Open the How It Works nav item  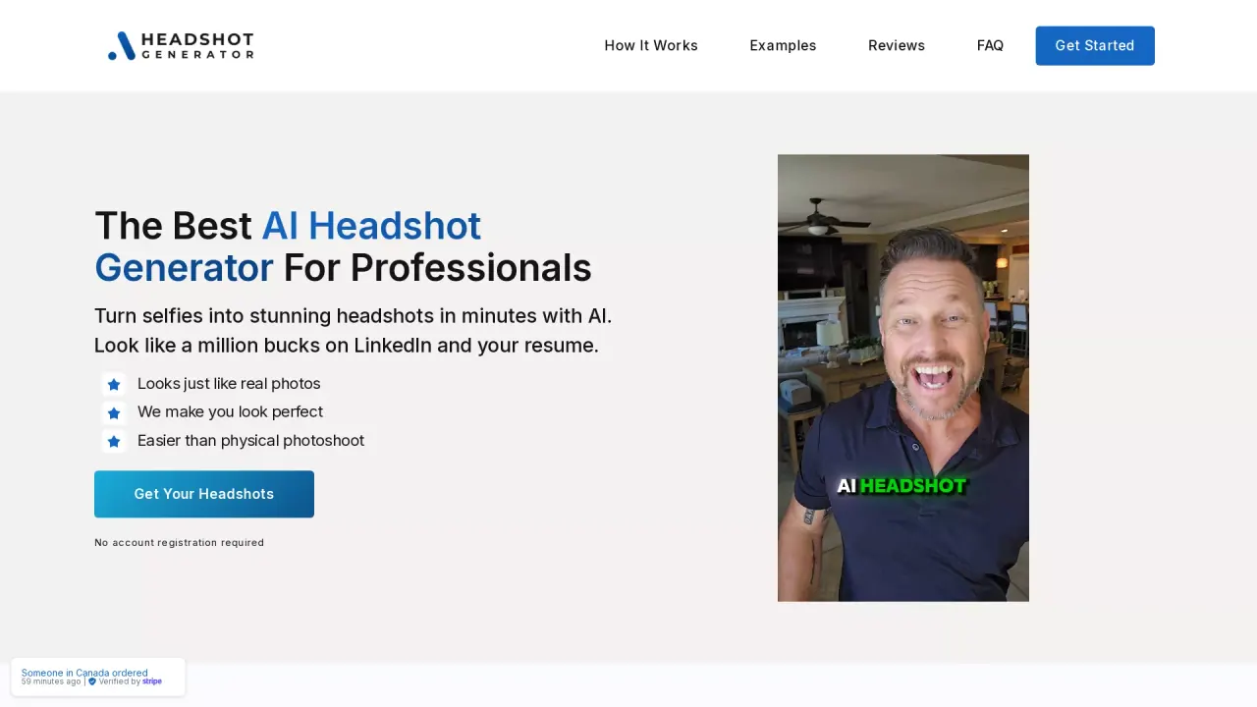coord(651,45)
